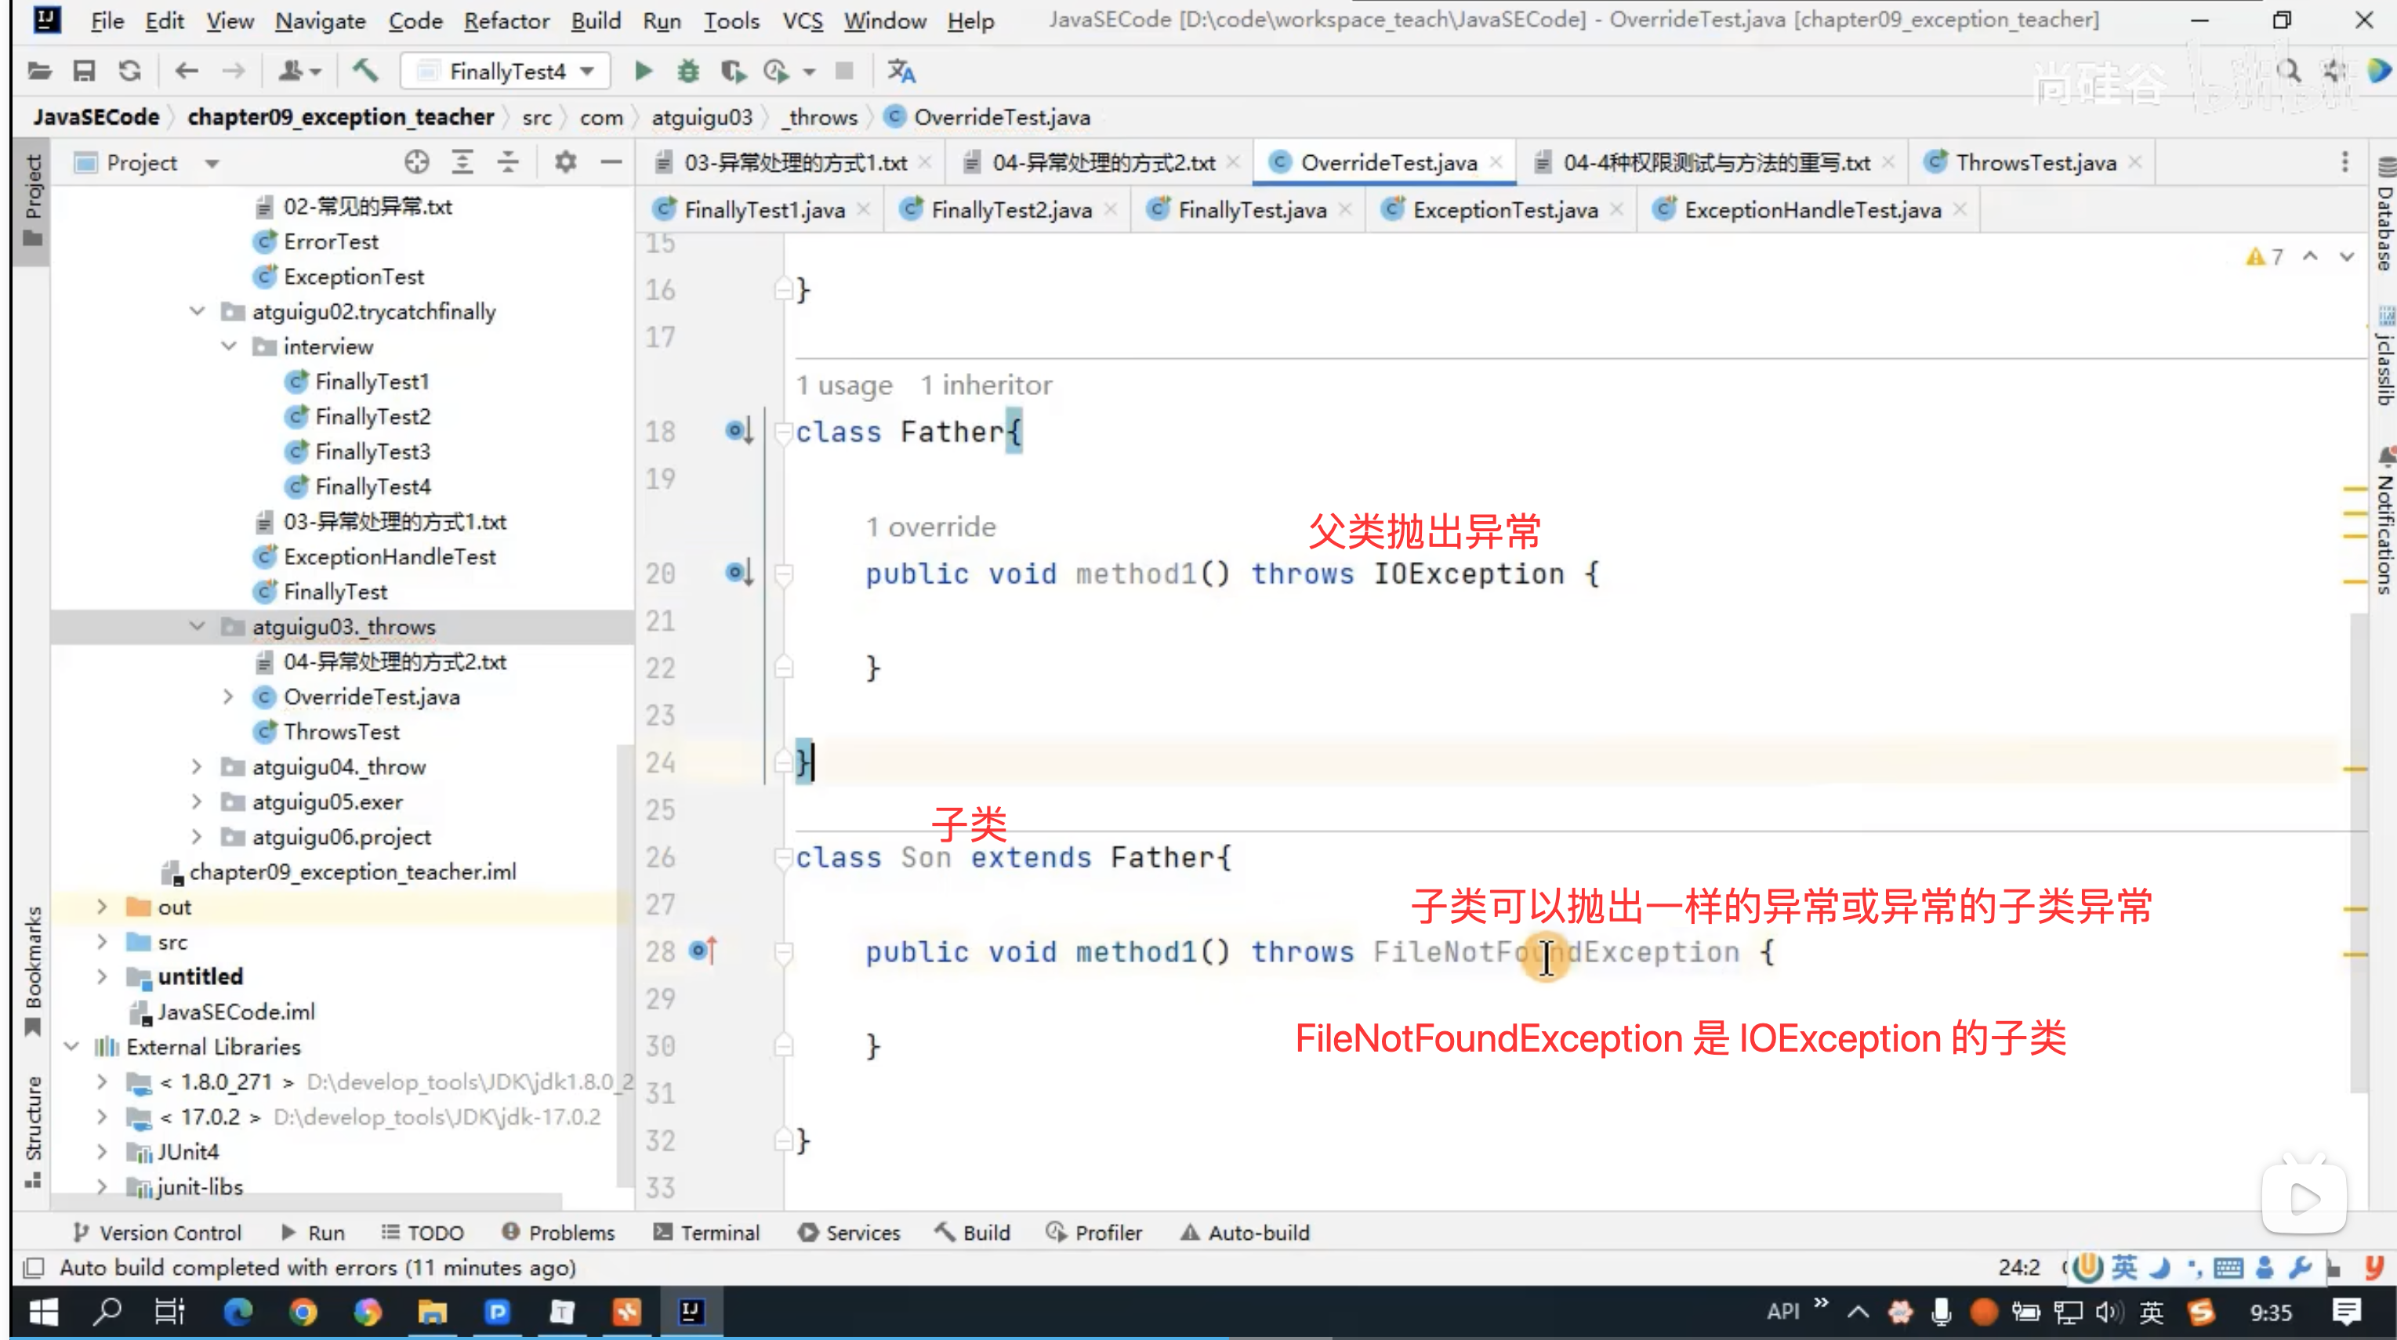Open the Refactor menu
The image size is (2397, 1340).
pyautogui.click(x=506, y=20)
